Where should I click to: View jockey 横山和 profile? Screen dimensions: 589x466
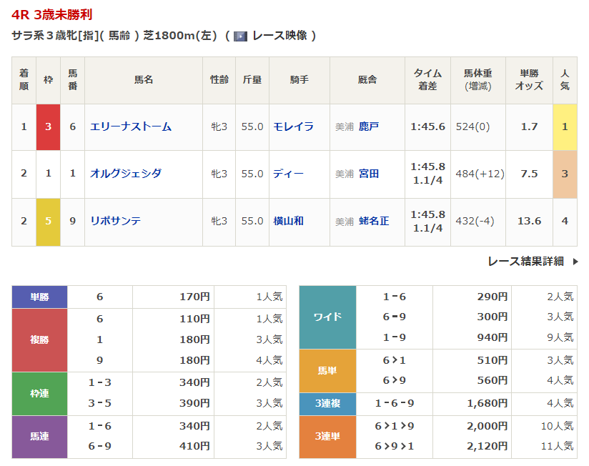(x=288, y=221)
